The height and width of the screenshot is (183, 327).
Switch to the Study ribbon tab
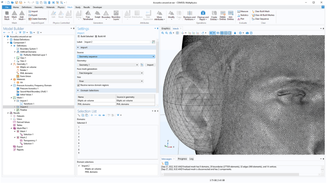78,7
